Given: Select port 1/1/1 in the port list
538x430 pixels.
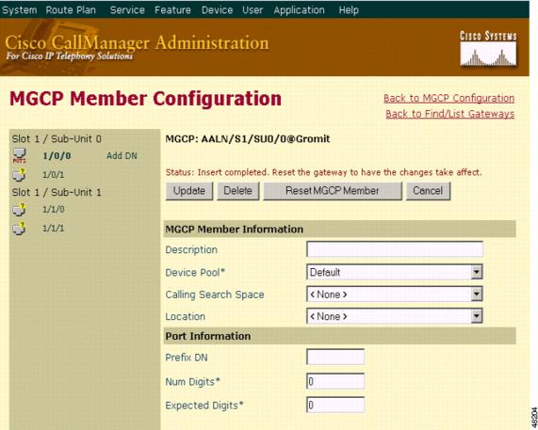Looking at the screenshot, I should [53, 229].
